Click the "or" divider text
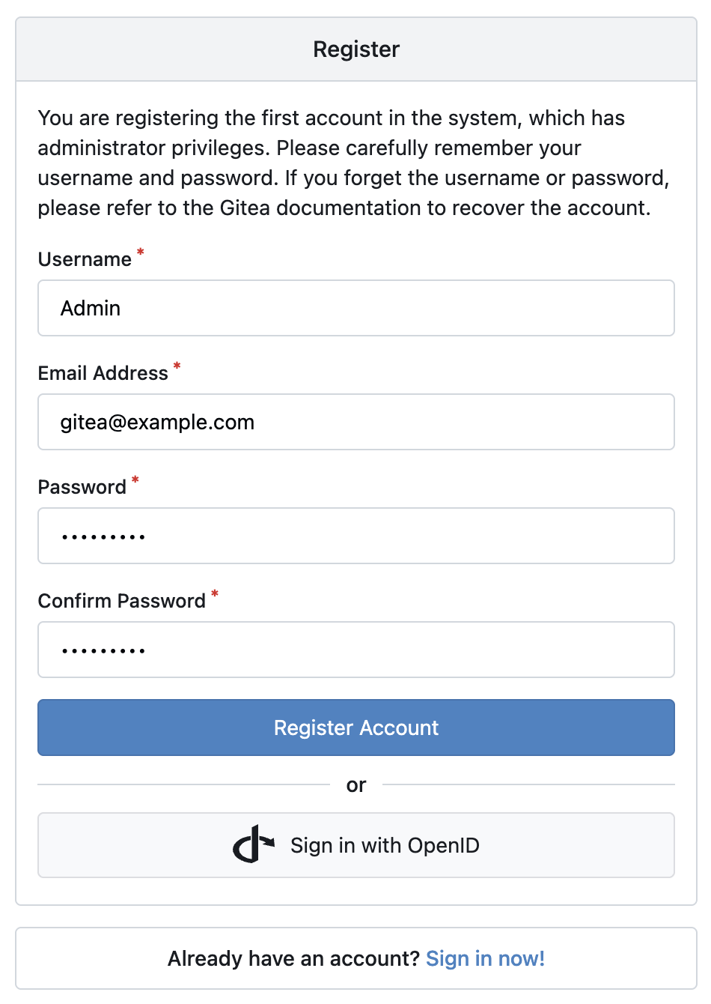Viewport: 711px width, 1004px height. pos(356,785)
